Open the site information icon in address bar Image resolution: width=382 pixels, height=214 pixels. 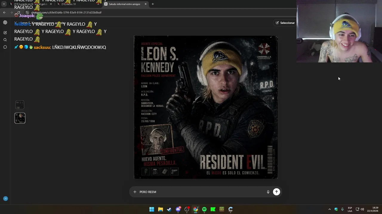click(x=27, y=12)
